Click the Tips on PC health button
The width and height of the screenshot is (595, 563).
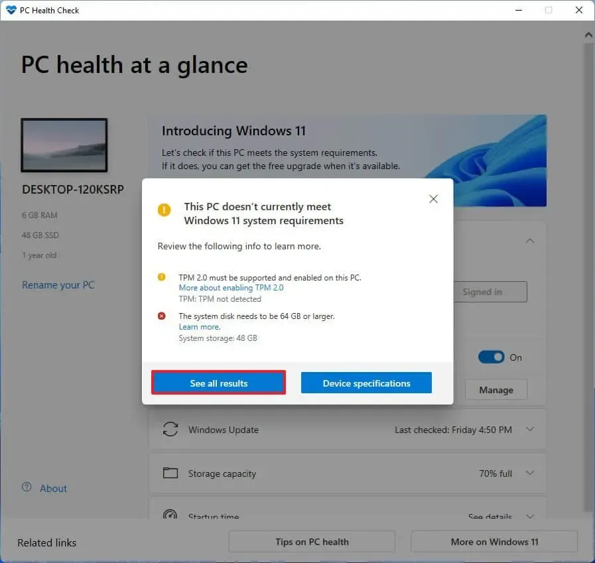311,541
